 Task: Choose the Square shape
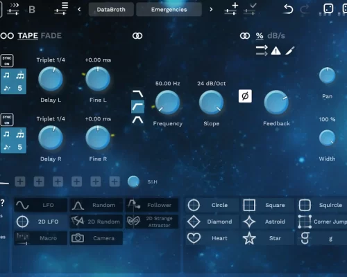268,205
